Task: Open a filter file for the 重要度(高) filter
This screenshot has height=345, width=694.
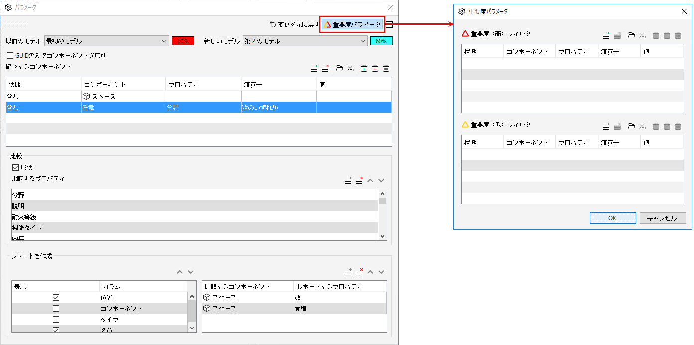Action: coord(631,35)
